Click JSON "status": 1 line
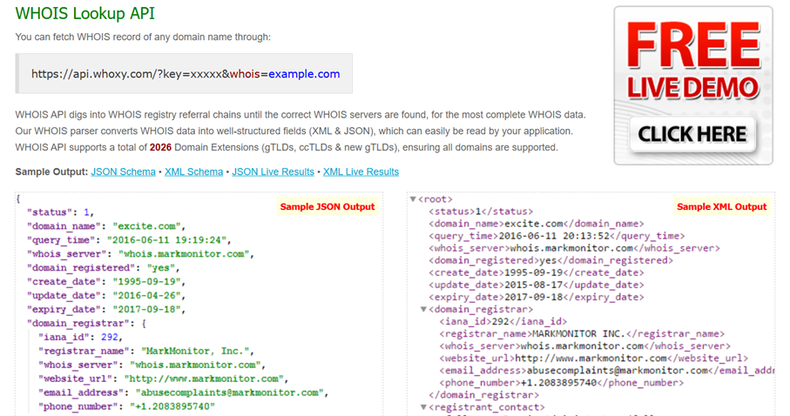Image resolution: width=790 pixels, height=416 pixels. 61,212
